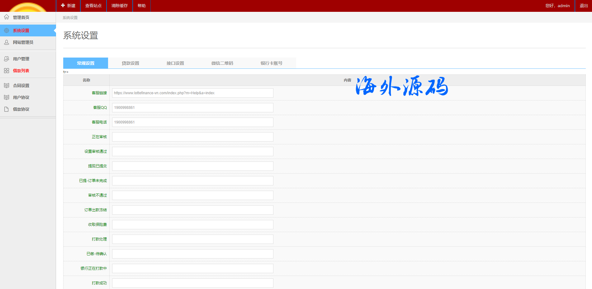Click the users icon beside 用户管理
Image resolution: width=592 pixels, height=289 pixels.
click(x=7, y=59)
